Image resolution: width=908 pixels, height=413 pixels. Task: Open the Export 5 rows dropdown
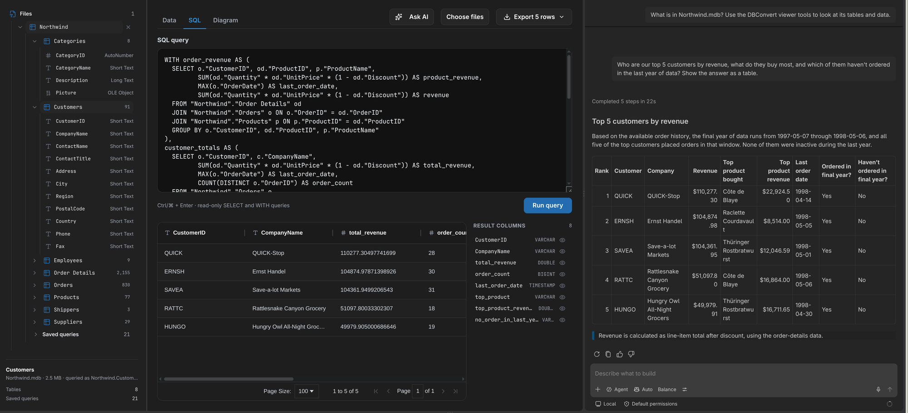point(534,17)
